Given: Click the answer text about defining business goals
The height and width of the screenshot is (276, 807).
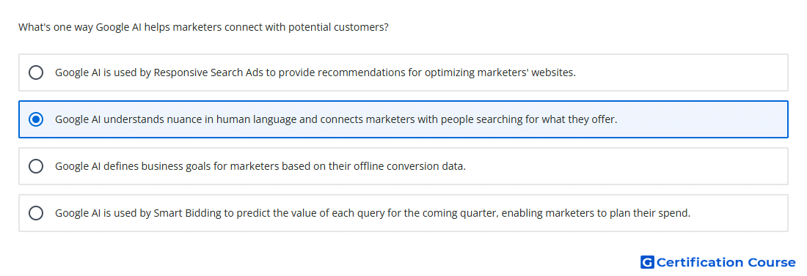Looking at the screenshot, I should click(260, 166).
